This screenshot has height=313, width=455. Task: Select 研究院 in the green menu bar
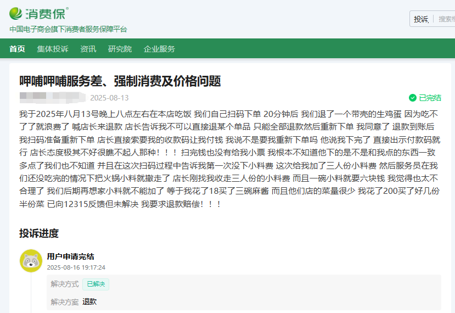(x=120, y=49)
